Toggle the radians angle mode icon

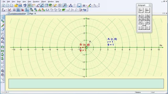tap(42, 5)
